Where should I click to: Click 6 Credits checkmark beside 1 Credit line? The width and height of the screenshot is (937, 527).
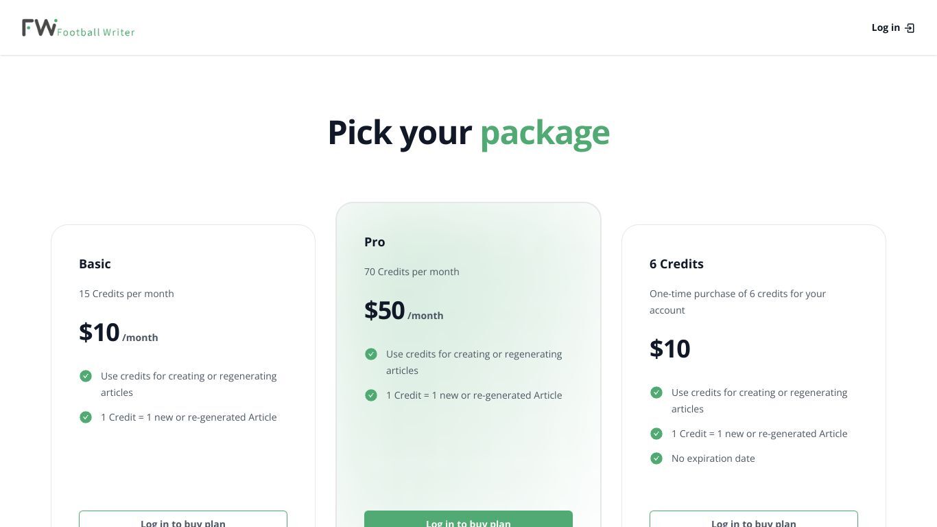coord(656,434)
